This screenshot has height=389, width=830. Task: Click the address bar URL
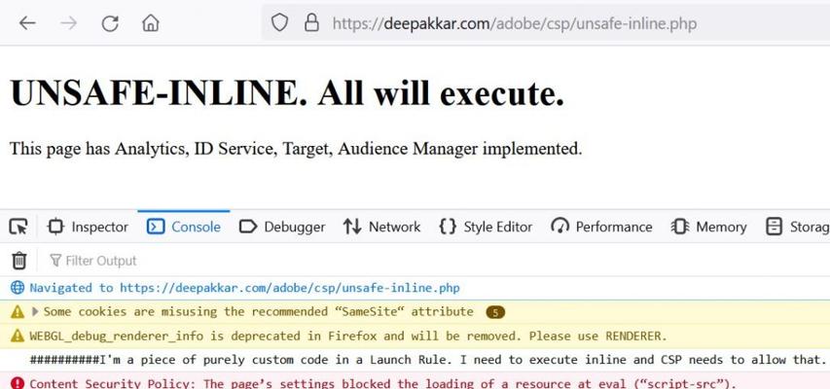coord(514,22)
